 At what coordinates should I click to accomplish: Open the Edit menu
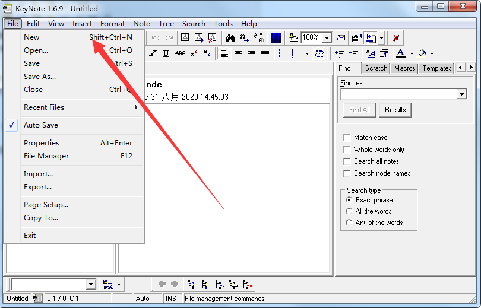33,24
